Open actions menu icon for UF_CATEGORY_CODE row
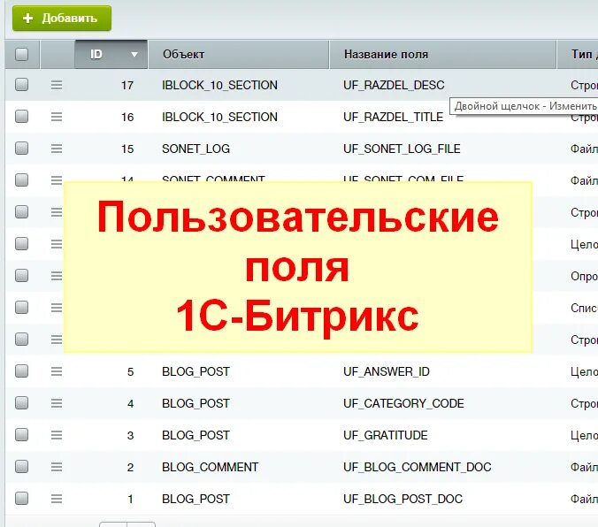The width and height of the screenshot is (598, 527). (57, 403)
